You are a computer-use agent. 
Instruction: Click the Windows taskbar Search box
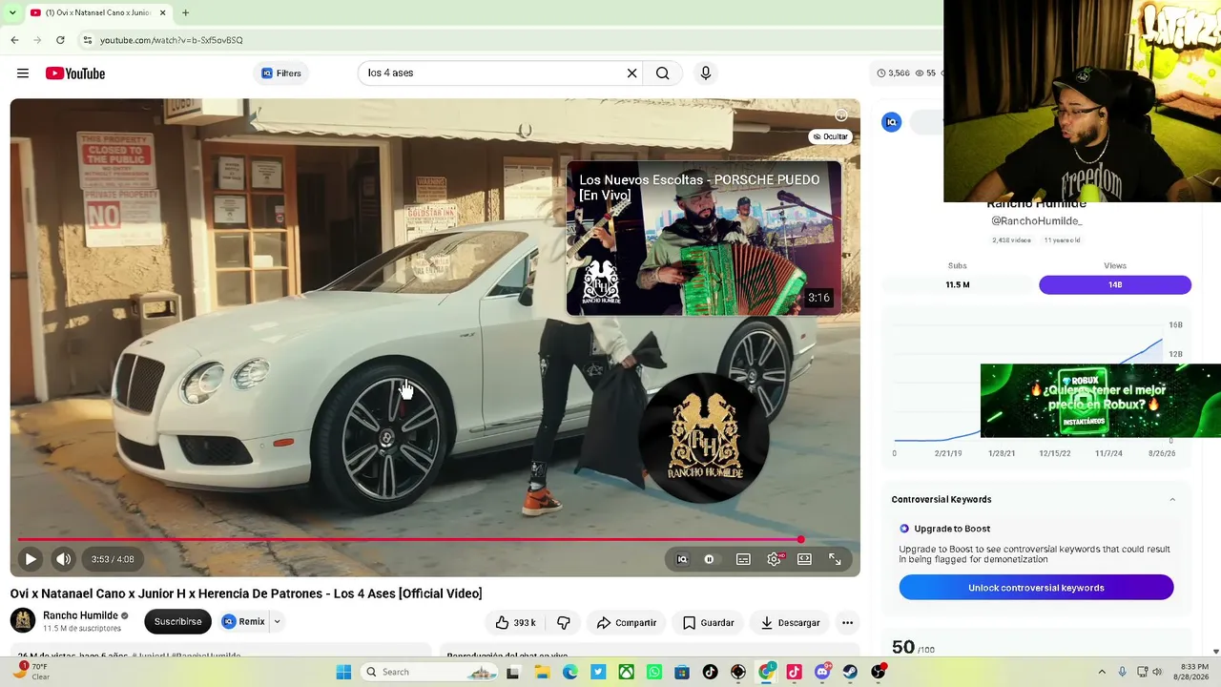click(431, 672)
